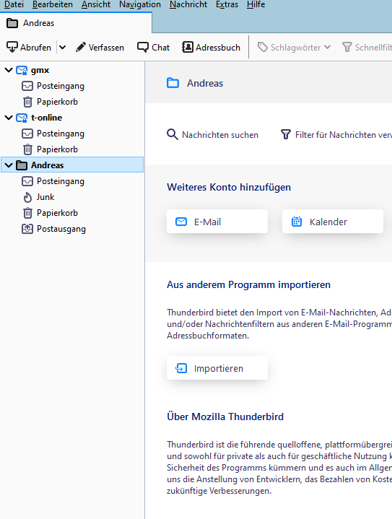Click the Filter für Nachrichten funnel icon
Viewport: 392px width, 519px height.
click(286, 134)
